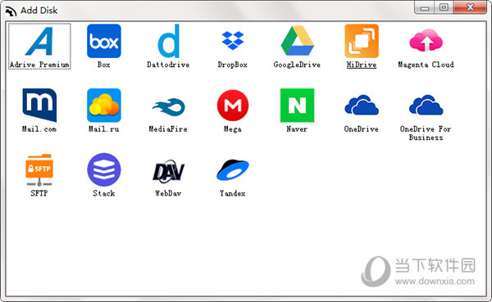
Task: Click the 'Yandex' label text
Action: [233, 193]
